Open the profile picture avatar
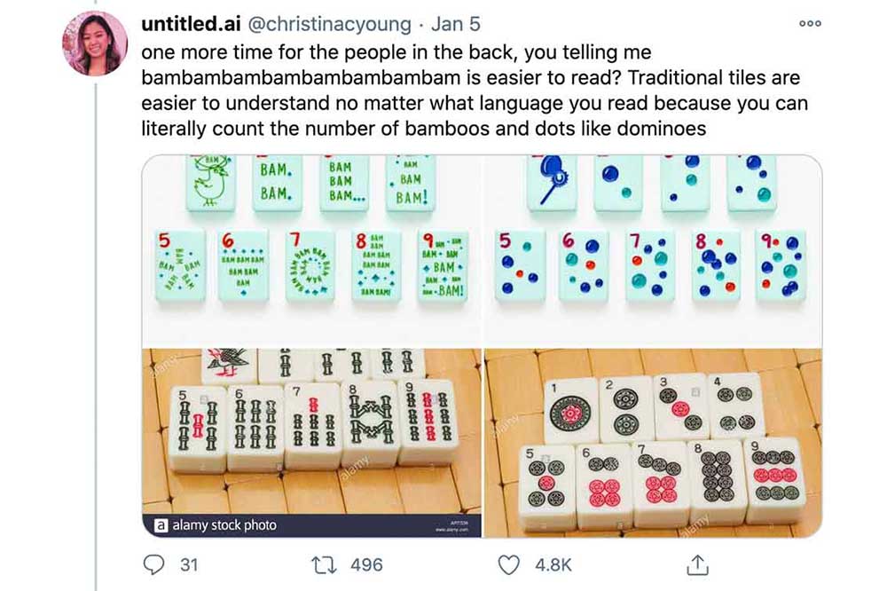 (x=95, y=43)
